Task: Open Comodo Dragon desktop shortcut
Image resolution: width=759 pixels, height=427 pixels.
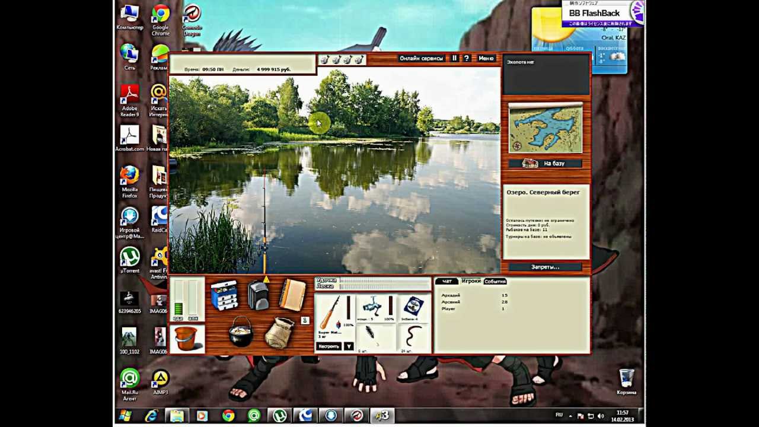Action: pyautogui.click(x=192, y=20)
